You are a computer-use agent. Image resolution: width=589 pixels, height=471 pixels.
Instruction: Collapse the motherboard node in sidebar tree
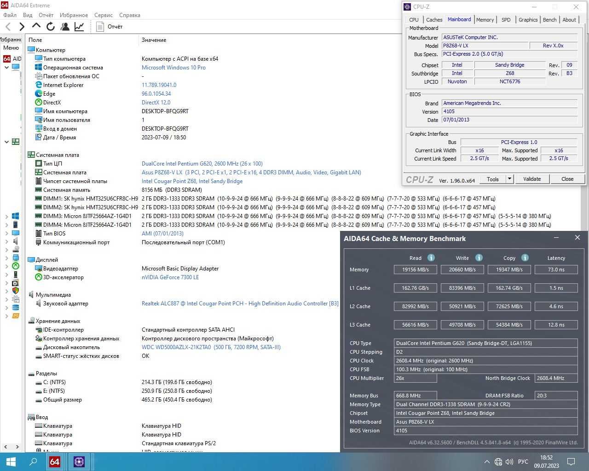(x=6, y=142)
